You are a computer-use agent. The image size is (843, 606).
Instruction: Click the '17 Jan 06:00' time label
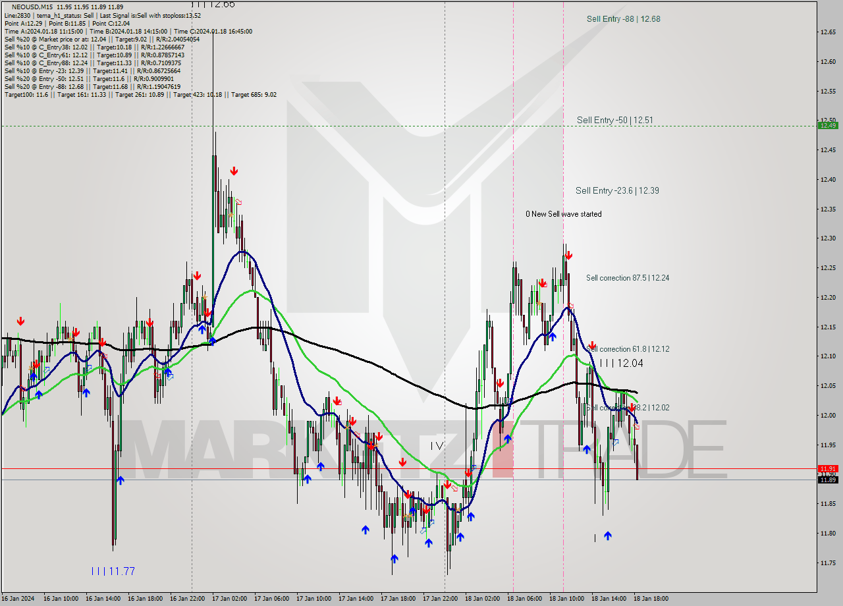pyautogui.click(x=271, y=599)
